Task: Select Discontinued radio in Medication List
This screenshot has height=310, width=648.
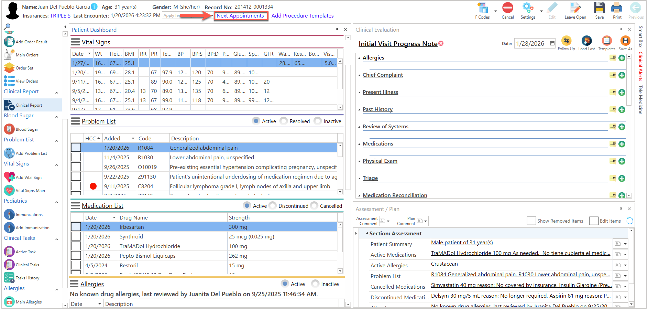Action: pyautogui.click(x=273, y=206)
